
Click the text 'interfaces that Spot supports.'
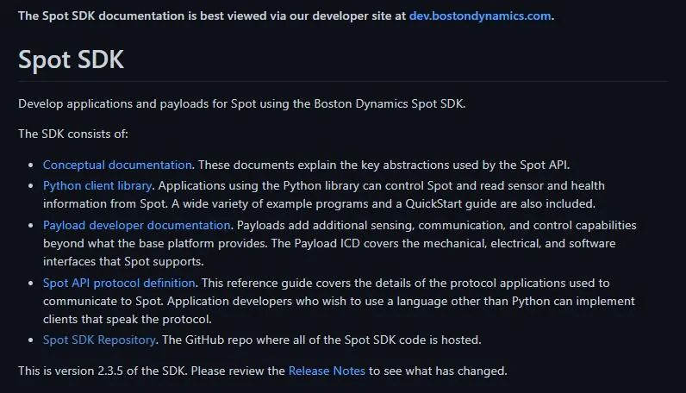click(x=123, y=261)
